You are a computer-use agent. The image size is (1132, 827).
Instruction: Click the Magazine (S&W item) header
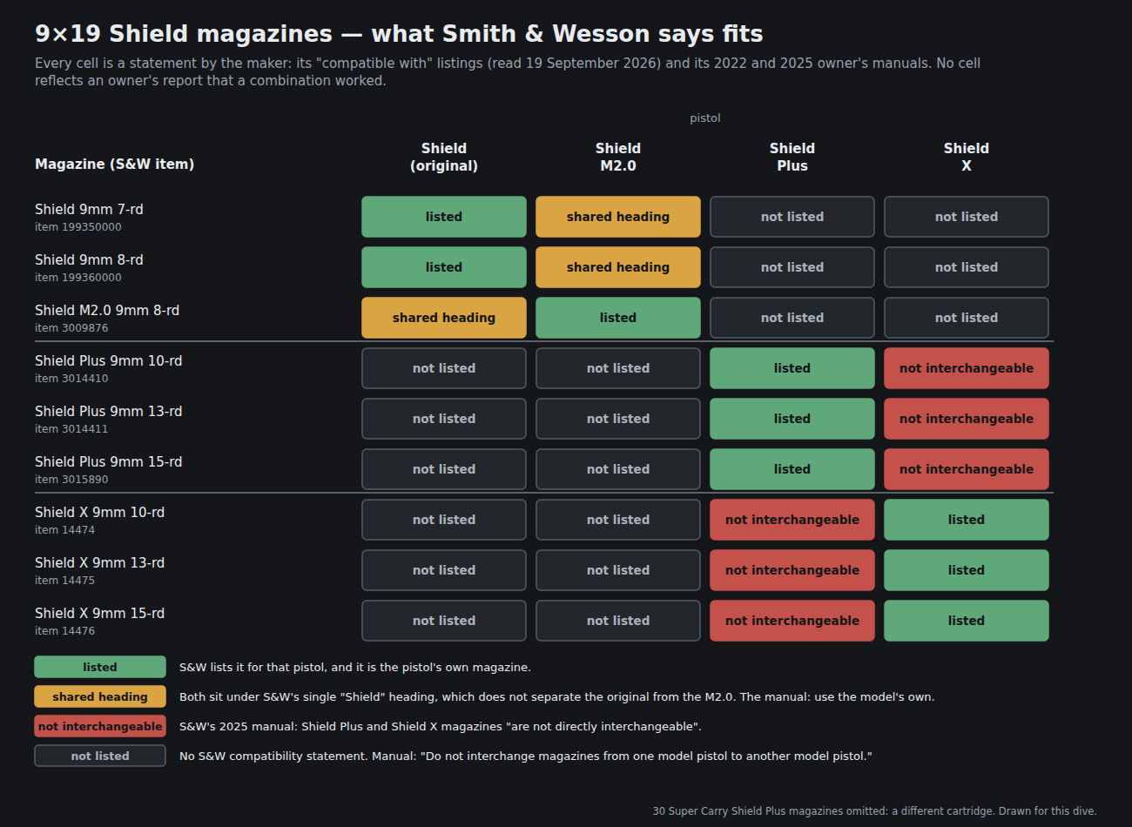tap(114, 165)
